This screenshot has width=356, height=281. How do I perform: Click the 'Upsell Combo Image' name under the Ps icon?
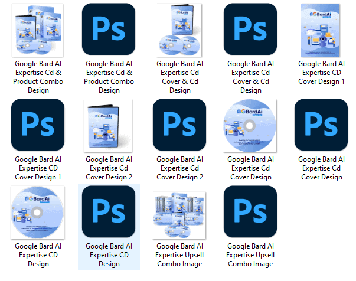pyautogui.click(x=250, y=255)
